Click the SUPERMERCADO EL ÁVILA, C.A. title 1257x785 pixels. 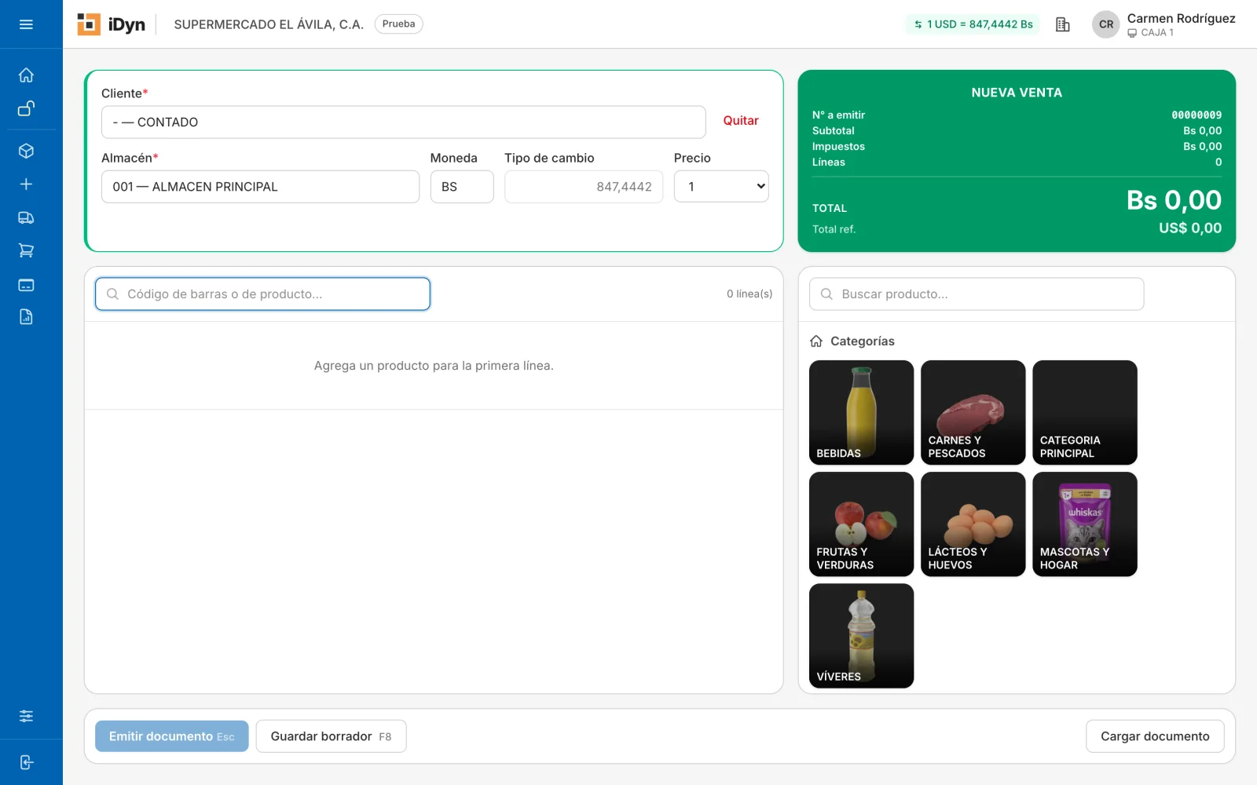click(x=269, y=24)
